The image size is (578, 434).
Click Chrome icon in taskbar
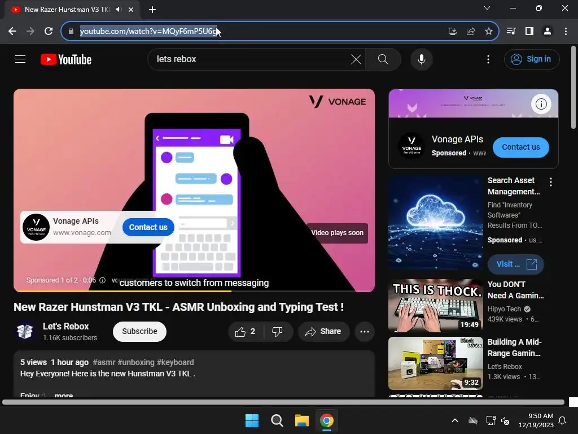pos(326,420)
